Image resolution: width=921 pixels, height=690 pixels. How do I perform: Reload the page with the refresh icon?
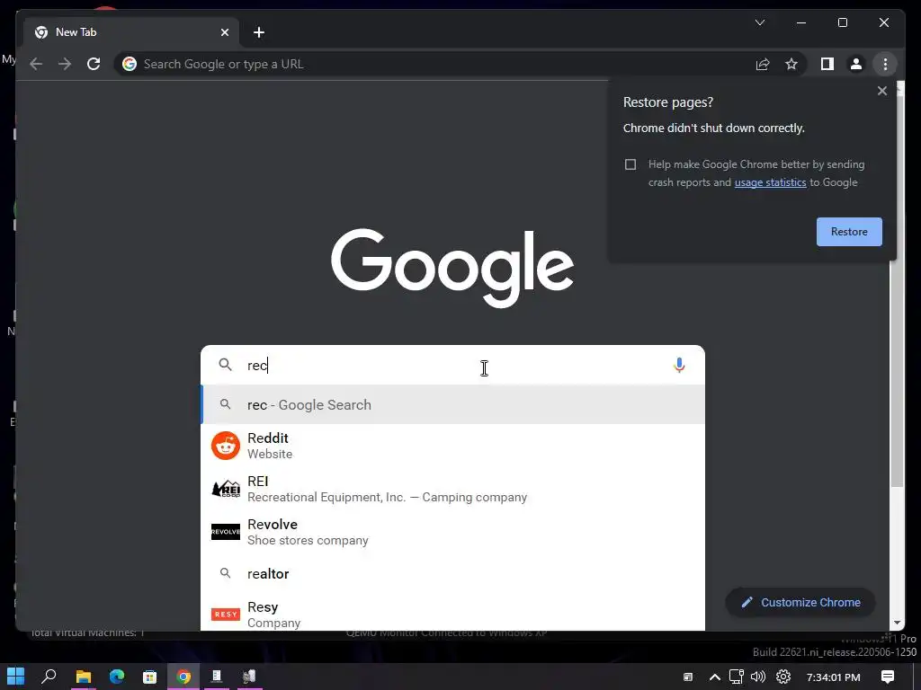pos(94,64)
